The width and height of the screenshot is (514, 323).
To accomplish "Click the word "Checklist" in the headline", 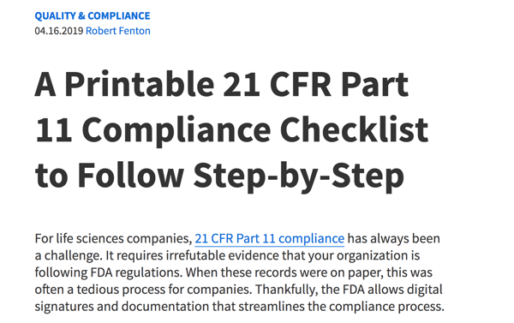I will (354, 130).
